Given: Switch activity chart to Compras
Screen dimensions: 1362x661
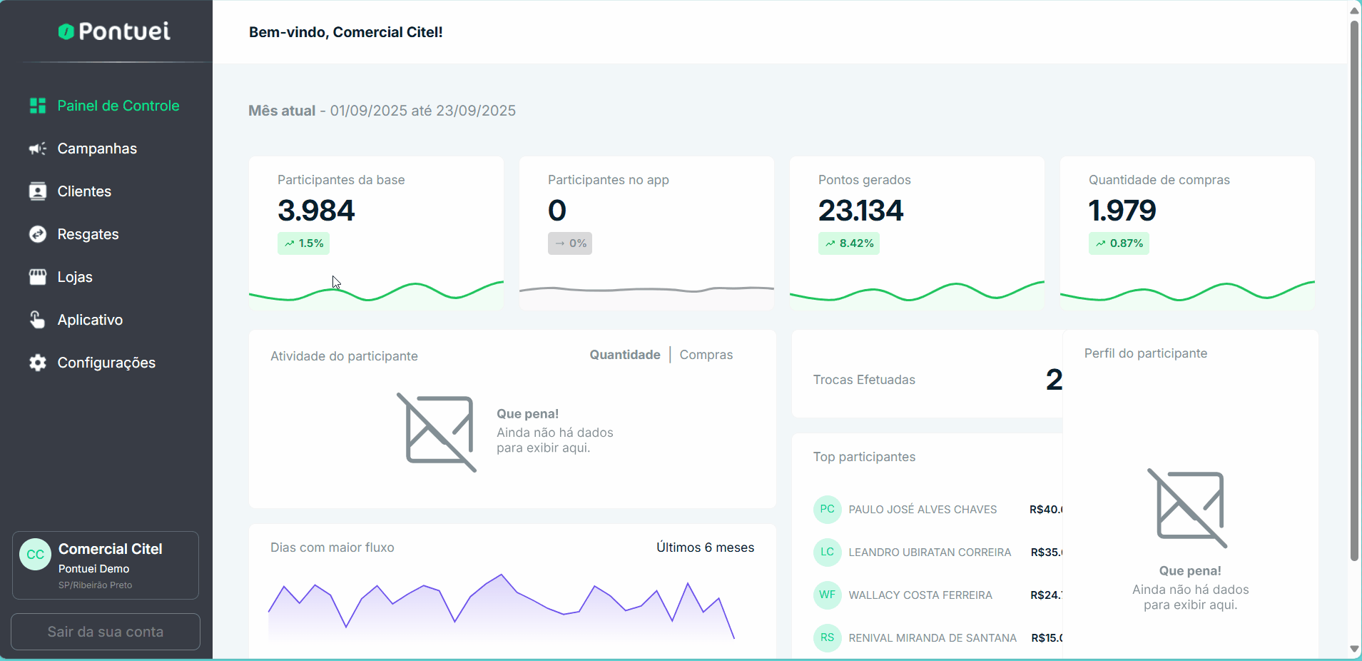Looking at the screenshot, I should [706, 355].
